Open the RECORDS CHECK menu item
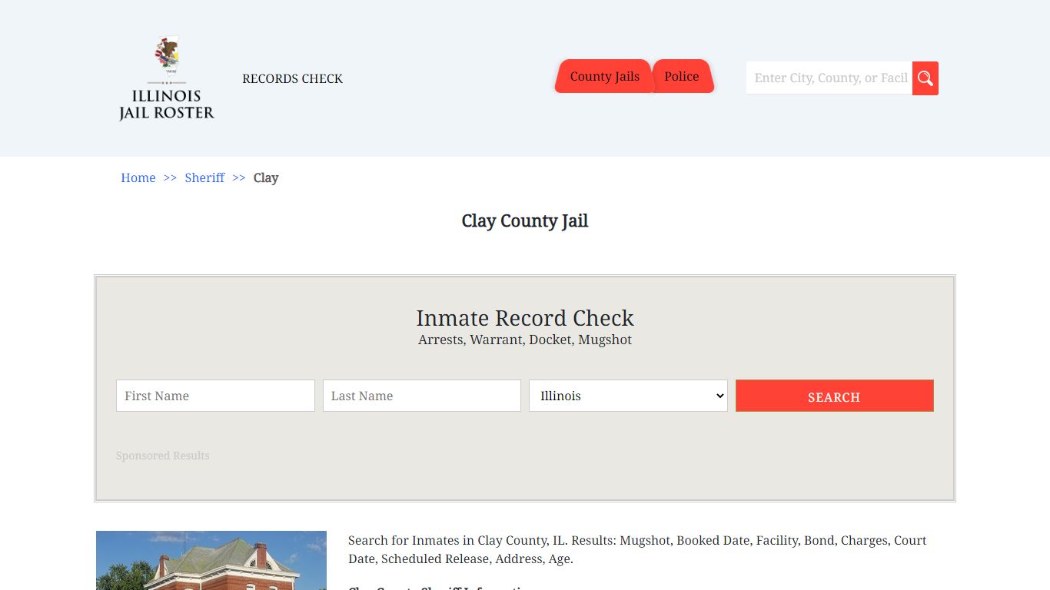This screenshot has height=590, width=1050. [292, 78]
